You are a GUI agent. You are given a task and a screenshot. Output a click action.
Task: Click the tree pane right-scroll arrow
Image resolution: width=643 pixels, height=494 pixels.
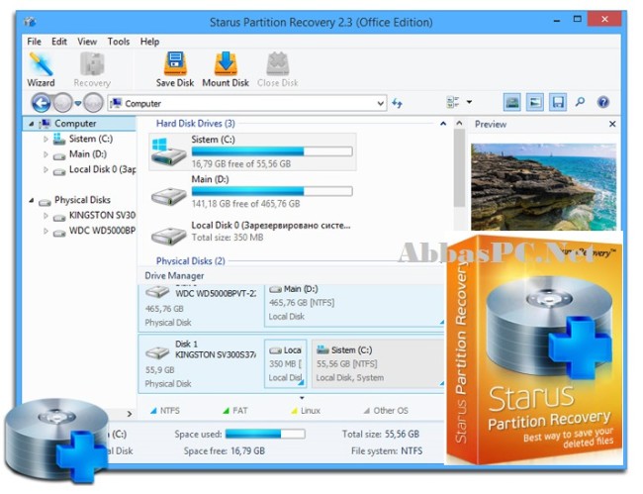130,414
